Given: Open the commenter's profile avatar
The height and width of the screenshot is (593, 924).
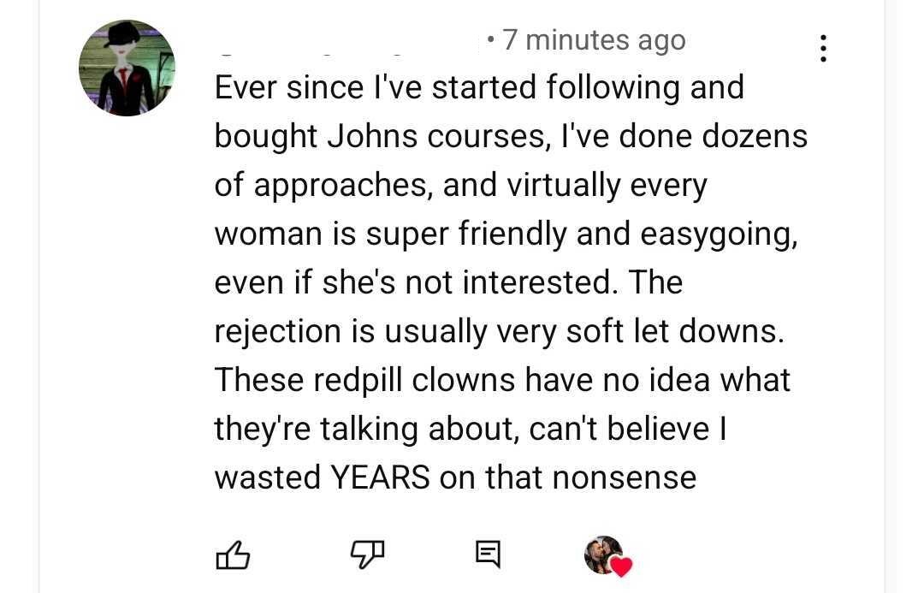Looking at the screenshot, I should 127,68.
